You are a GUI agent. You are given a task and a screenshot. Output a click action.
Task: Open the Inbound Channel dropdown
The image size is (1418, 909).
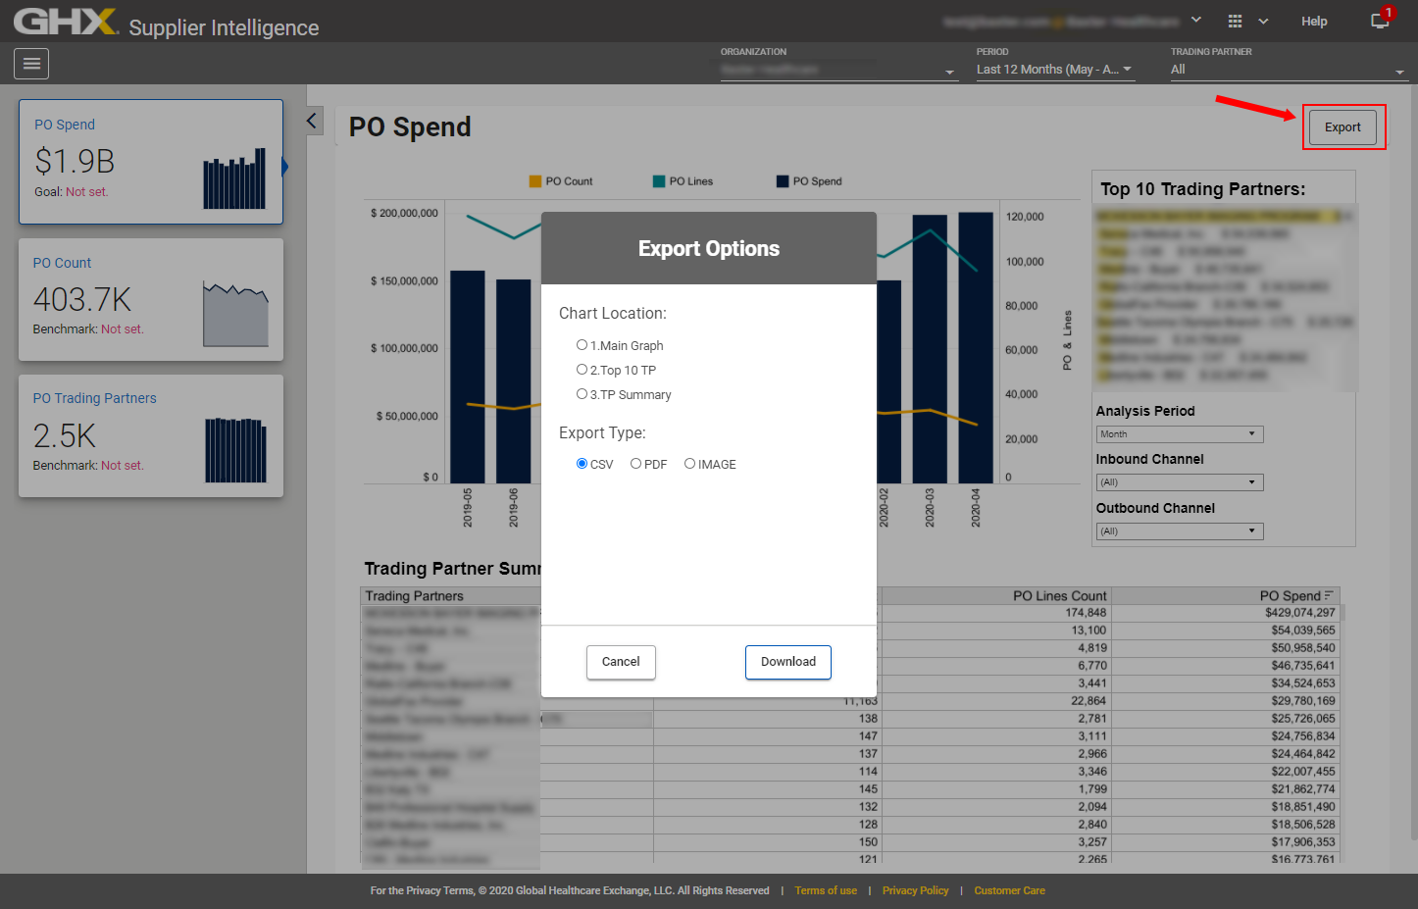1179,481
